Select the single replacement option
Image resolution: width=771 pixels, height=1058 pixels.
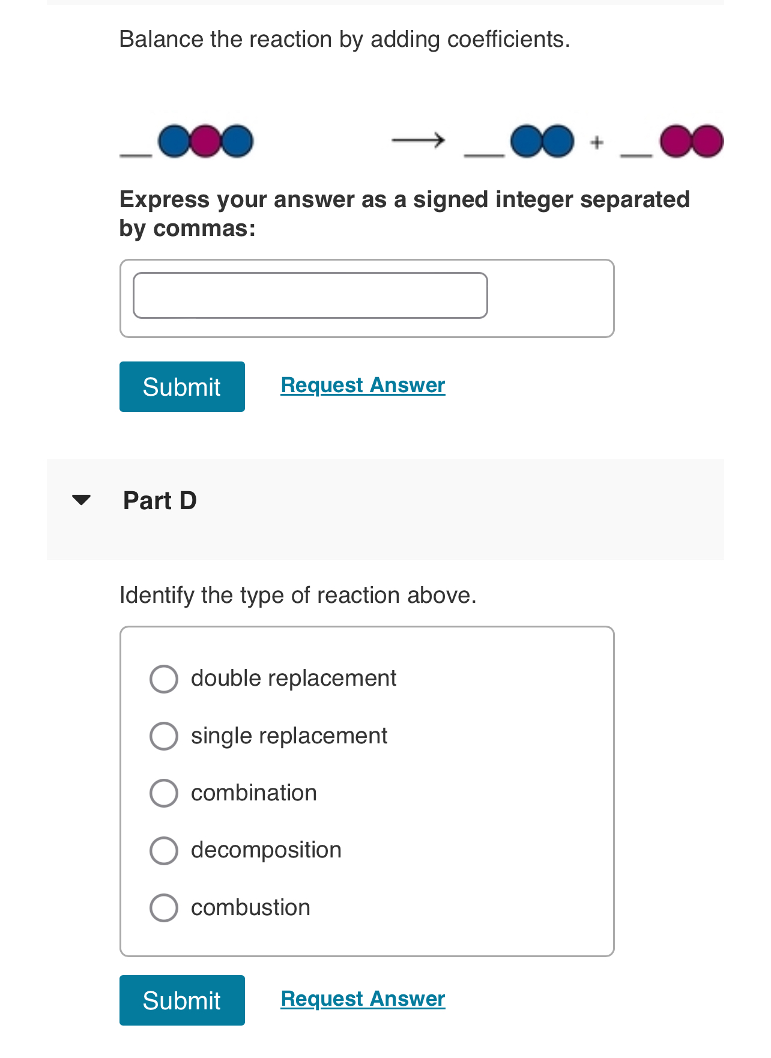pos(163,736)
